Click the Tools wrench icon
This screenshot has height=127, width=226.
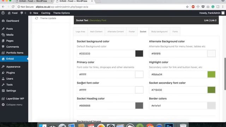[x=3, y=85]
